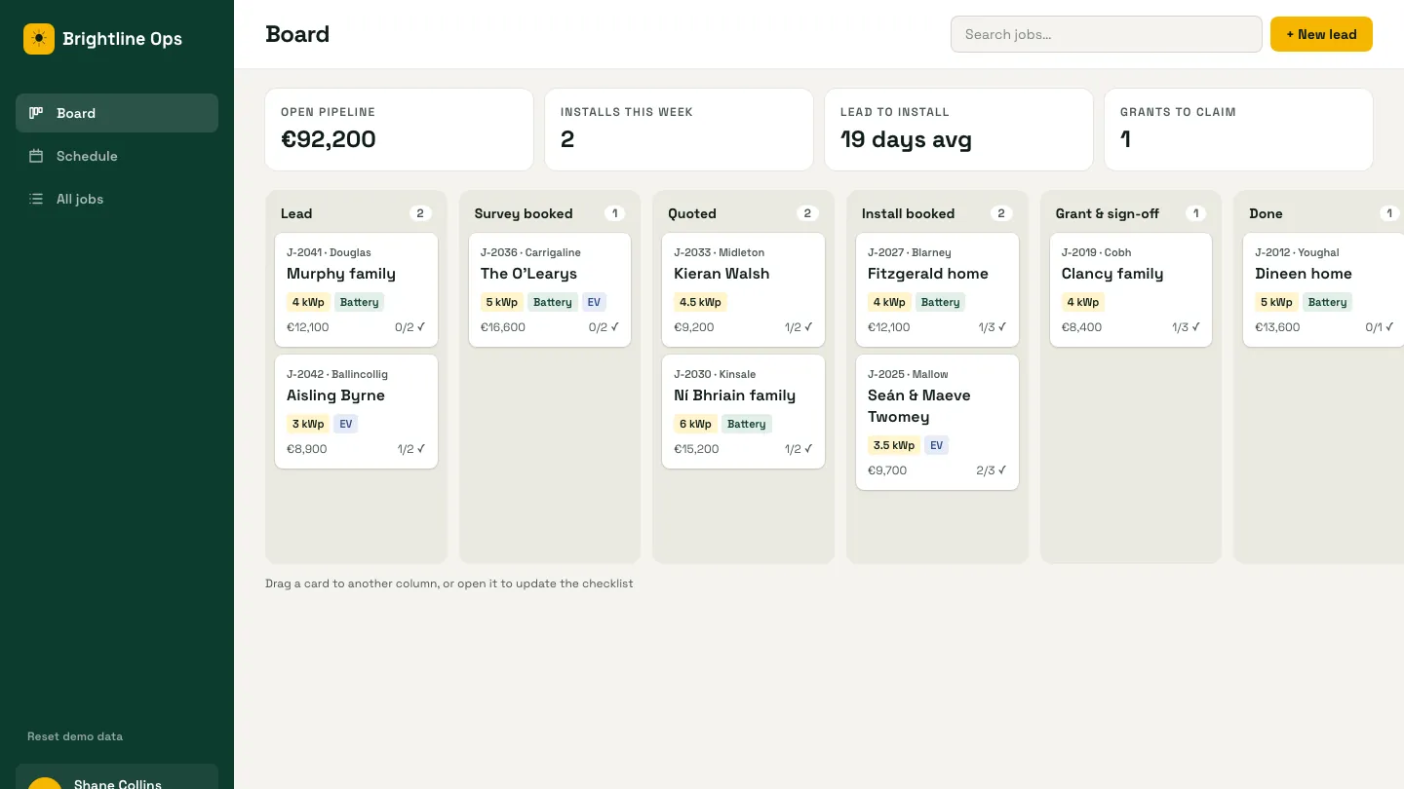Open Schedule from the sidebar
This screenshot has width=1404, height=789.
[x=117, y=156]
